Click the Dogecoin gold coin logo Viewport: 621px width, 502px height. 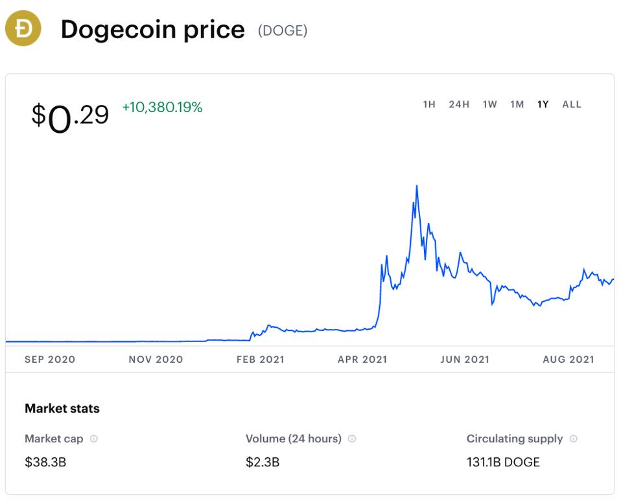[23, 29]
